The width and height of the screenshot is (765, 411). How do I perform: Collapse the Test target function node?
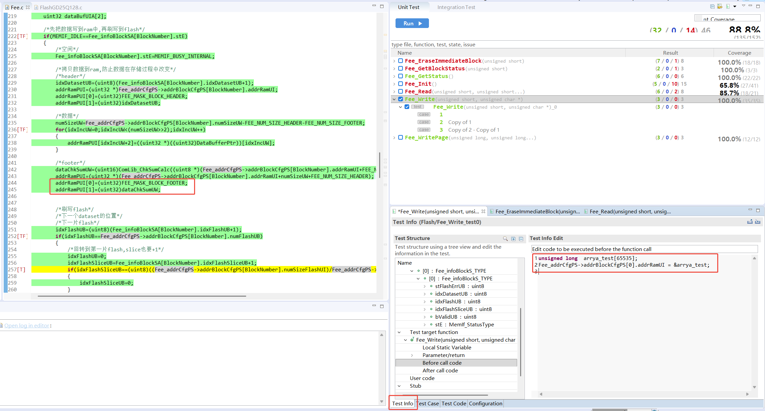399,332
